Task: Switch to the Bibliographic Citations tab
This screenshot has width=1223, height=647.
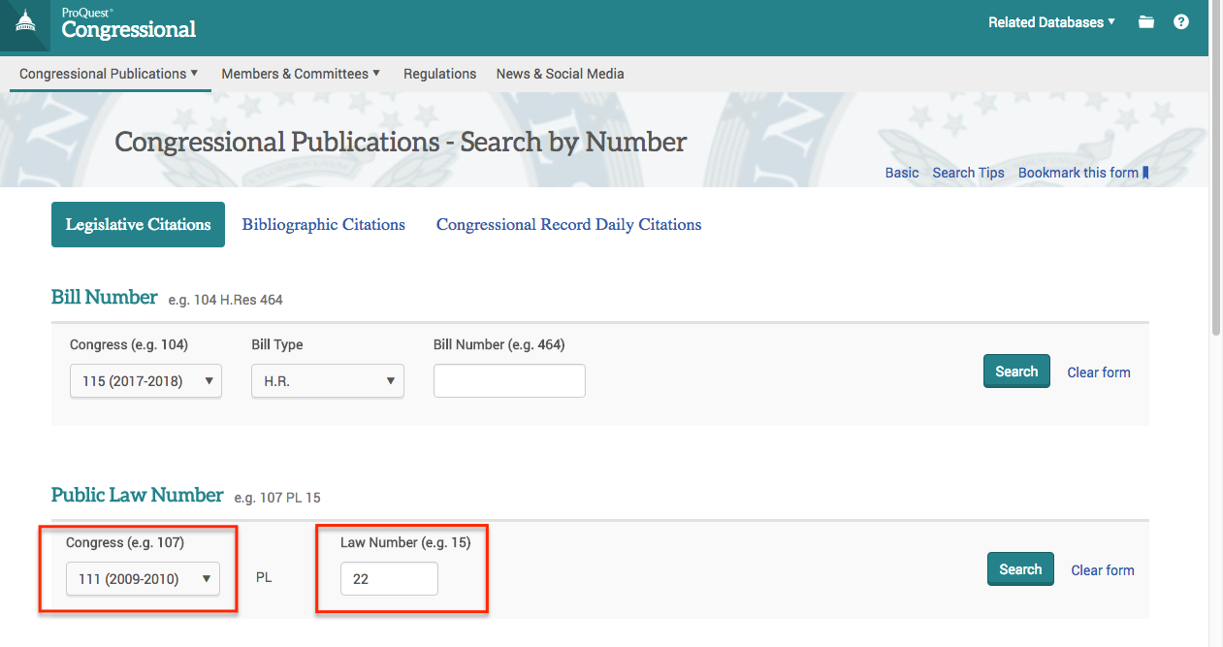Action: pyautogui.click(x=324, y=224)
